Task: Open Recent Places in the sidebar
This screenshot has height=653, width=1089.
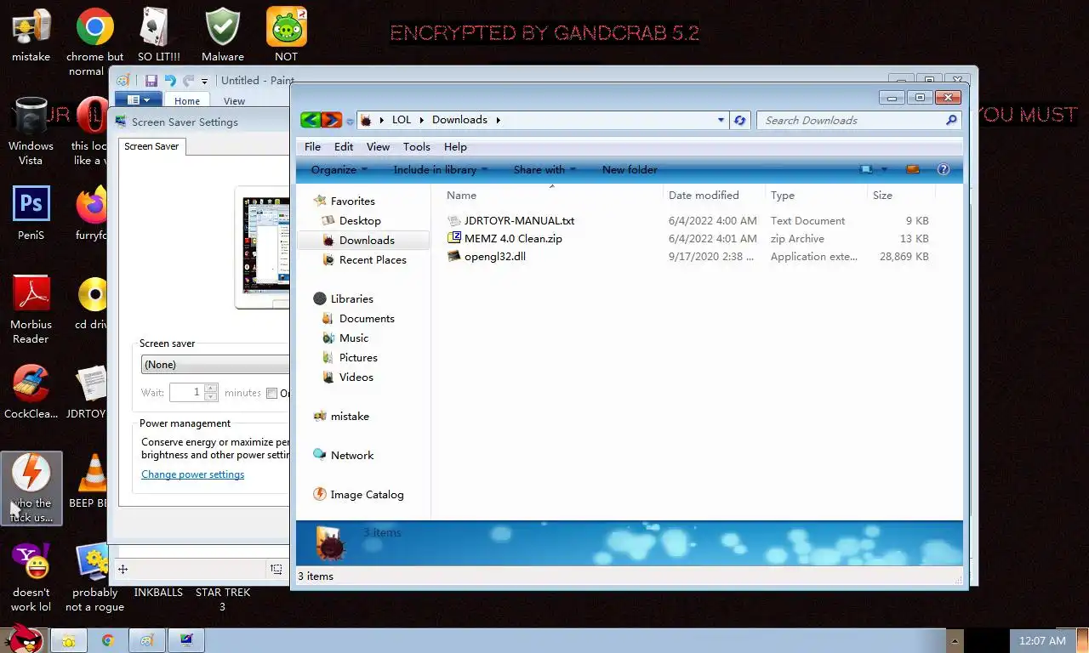Action: [373, 259]
